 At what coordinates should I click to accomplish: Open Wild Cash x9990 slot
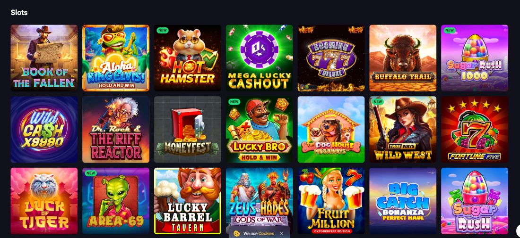44,130
